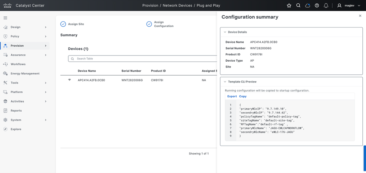The width and height of the screenshot is (366, 173).
Task: Select the Design menu label
Action: (15, 27)
